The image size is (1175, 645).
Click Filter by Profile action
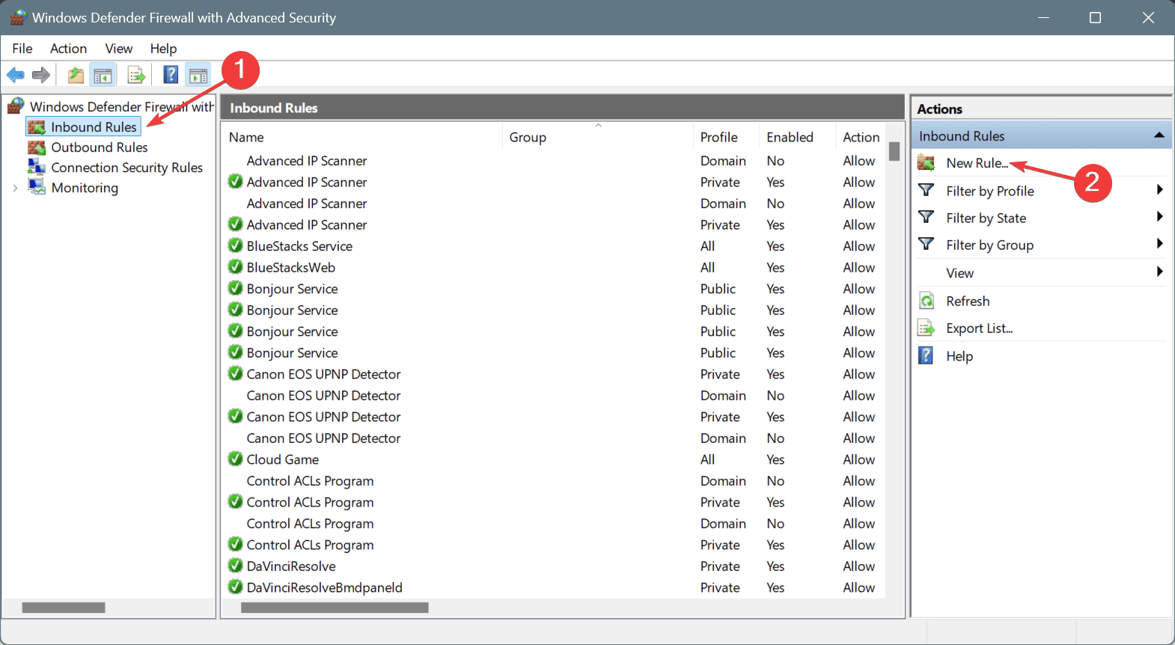990,191
